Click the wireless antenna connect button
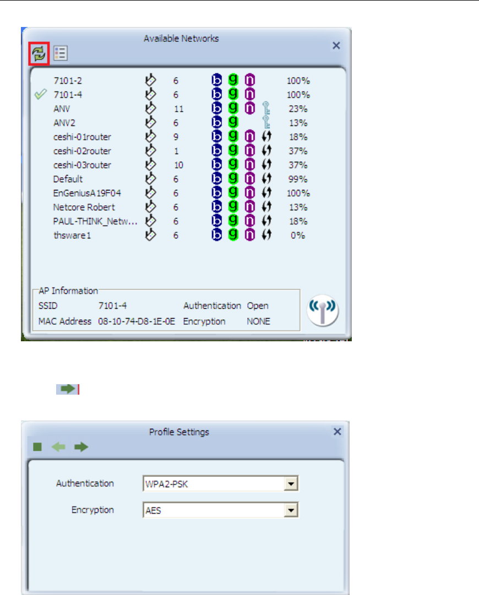This screenshot has width=479, height=595. tap(323, 310)
